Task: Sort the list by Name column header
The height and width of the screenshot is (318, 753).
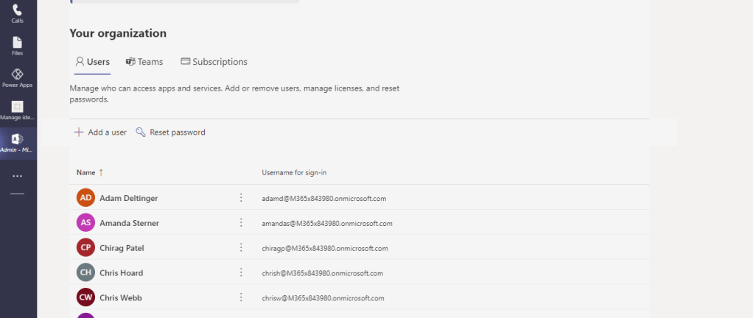Action: 86,172
